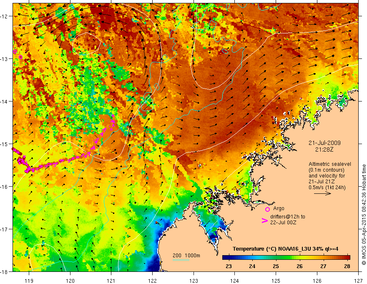Click longitude axis label '121'
The height and width of the screenshot is (284, 367).
pyautogui.click(x=111, y=281)
